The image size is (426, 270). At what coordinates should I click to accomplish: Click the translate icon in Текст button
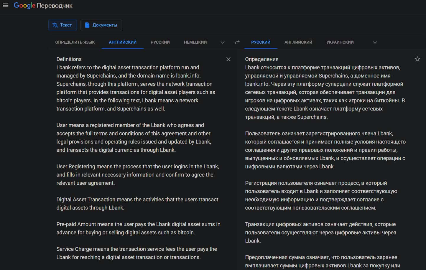pos(55,25)
